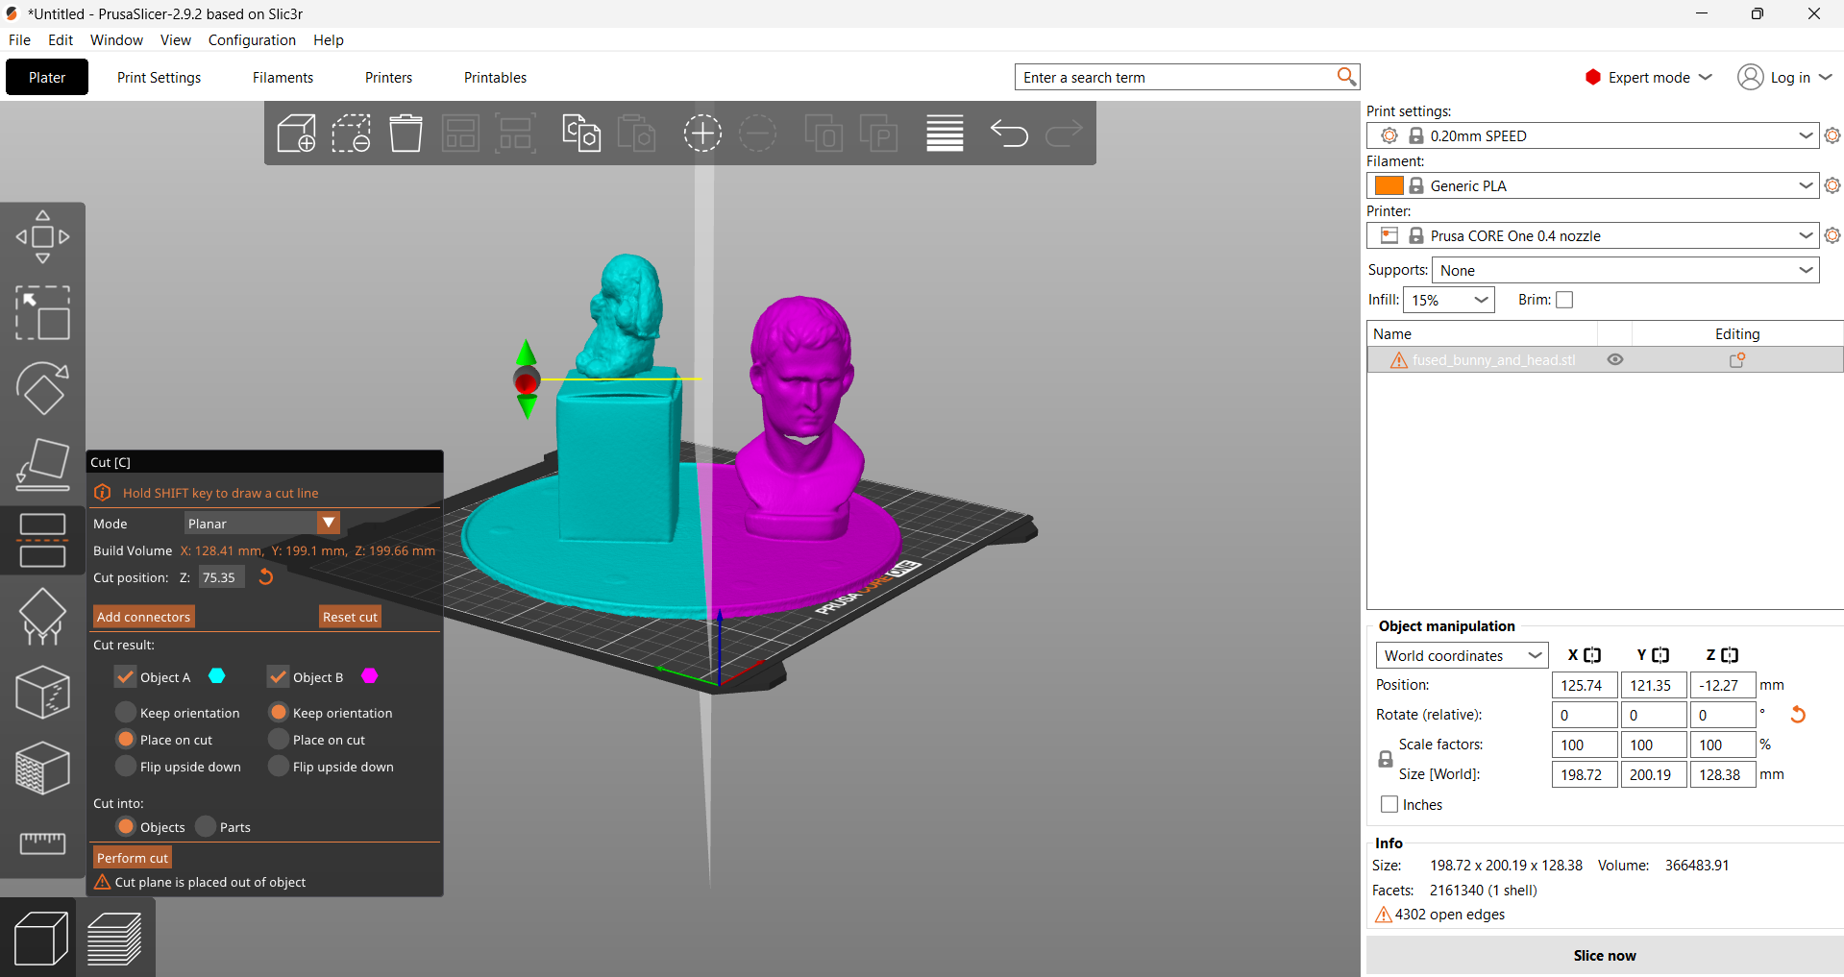Open the Measure ruler tool

coord(42,843)
